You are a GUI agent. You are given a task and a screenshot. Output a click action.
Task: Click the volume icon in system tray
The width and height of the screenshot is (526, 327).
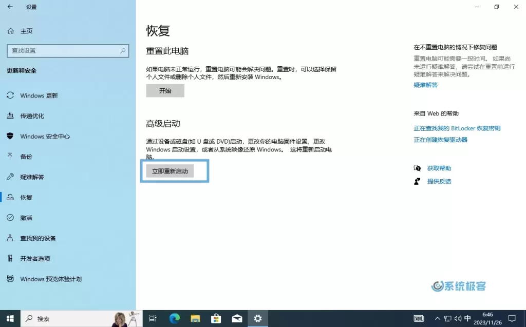point(458,318)
